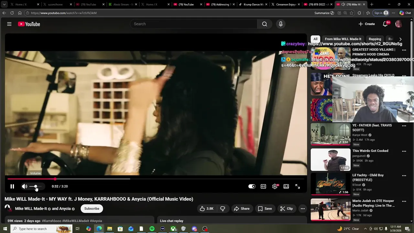The height and width of the screenshot is (233, 414).
Task: Open the Windows Start menu
Action: (5, 229)
